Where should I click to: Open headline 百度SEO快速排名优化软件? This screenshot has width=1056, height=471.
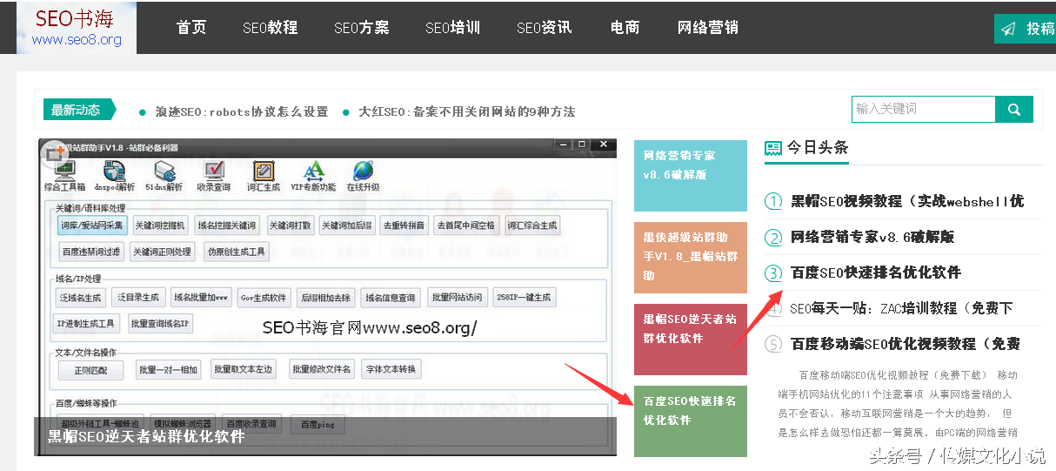876,273
